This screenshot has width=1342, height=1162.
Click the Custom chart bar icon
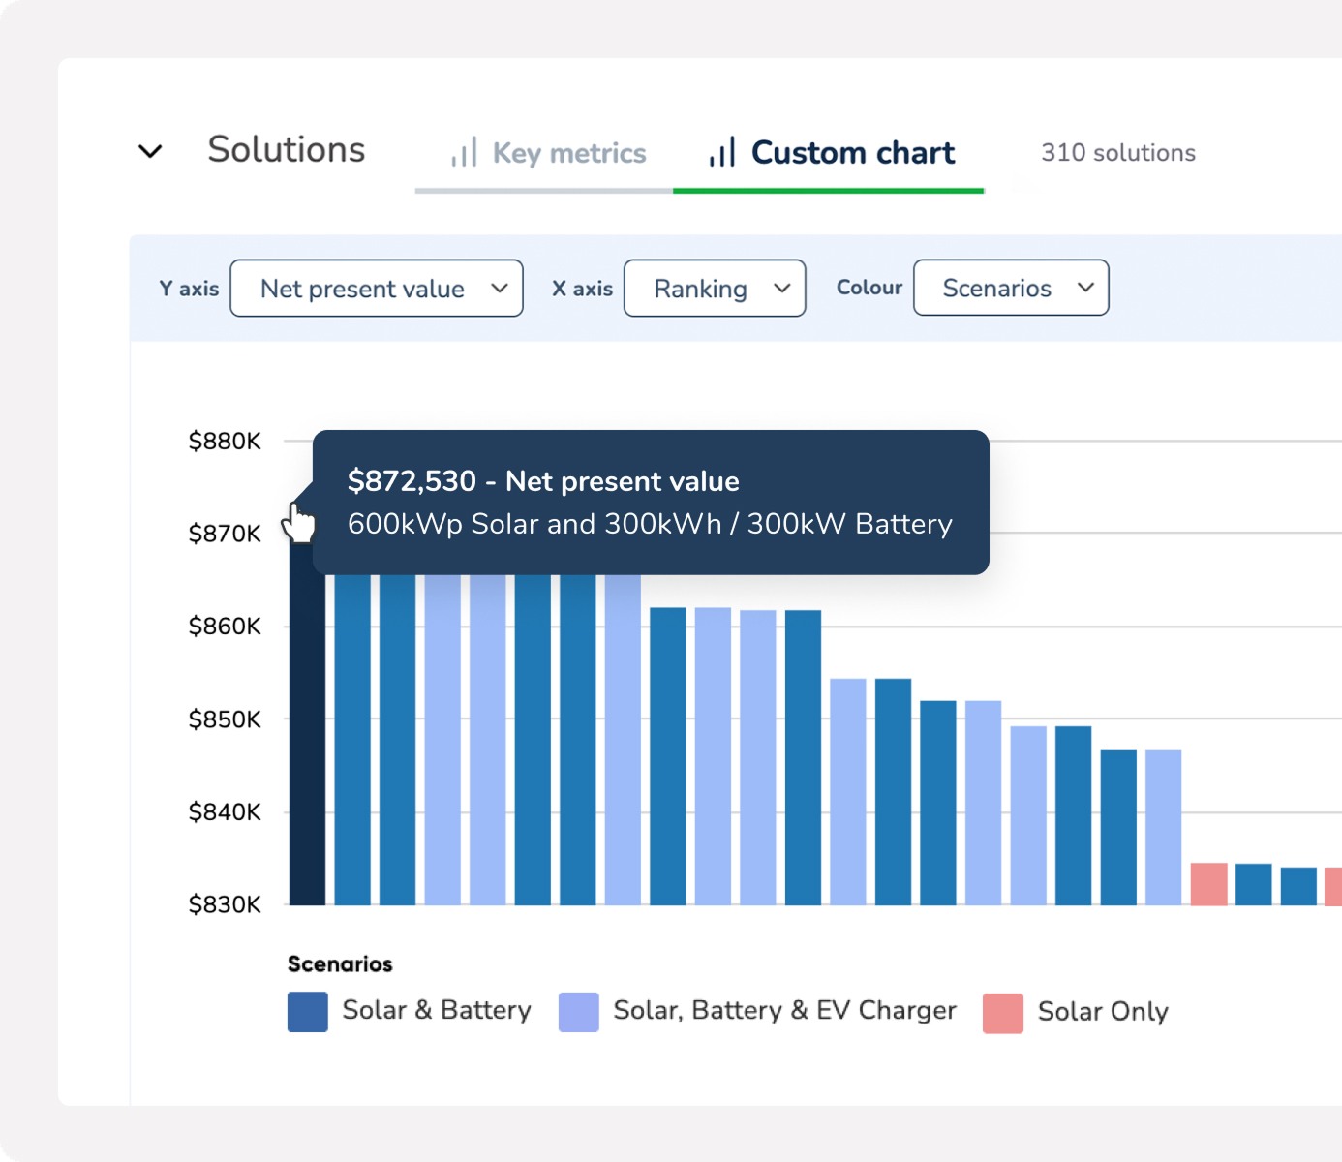click(722, 152)
